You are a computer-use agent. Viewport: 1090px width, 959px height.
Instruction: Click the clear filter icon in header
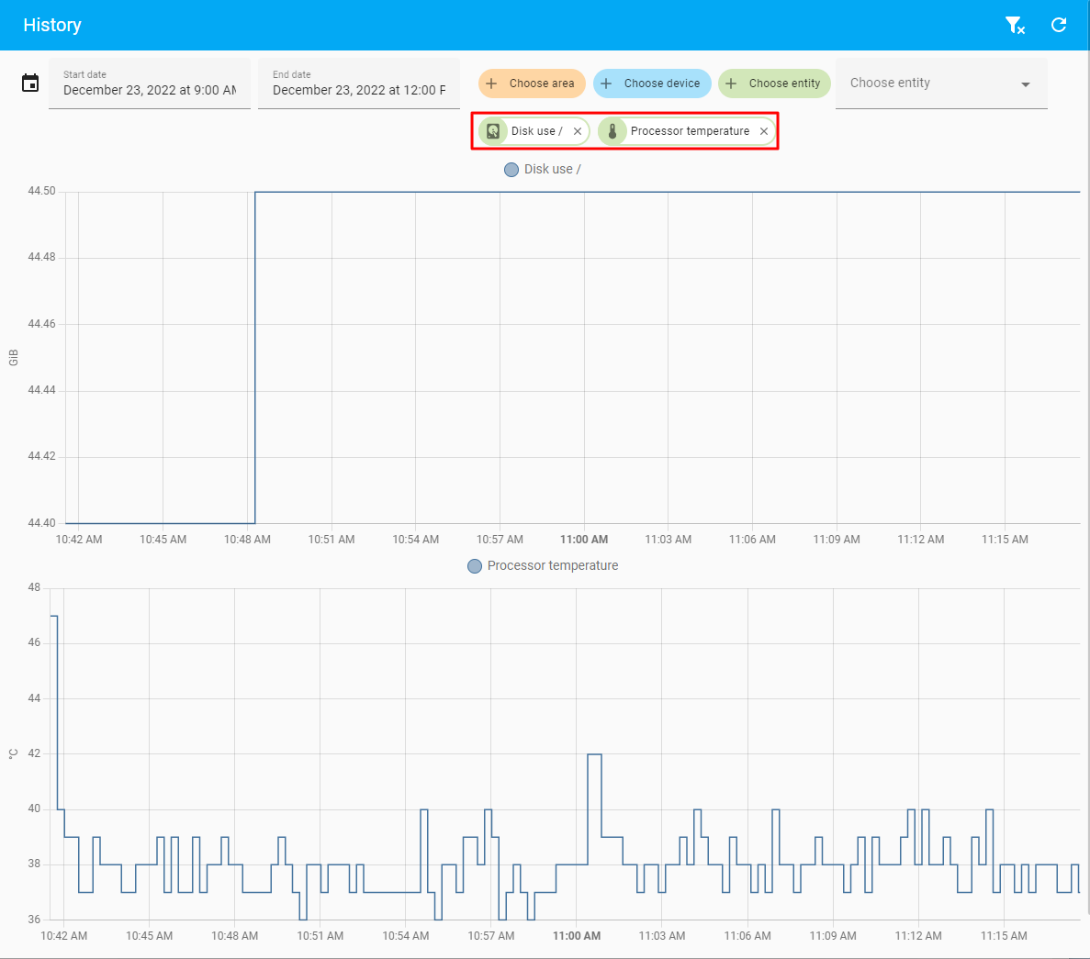click(x=1014, y=26)
